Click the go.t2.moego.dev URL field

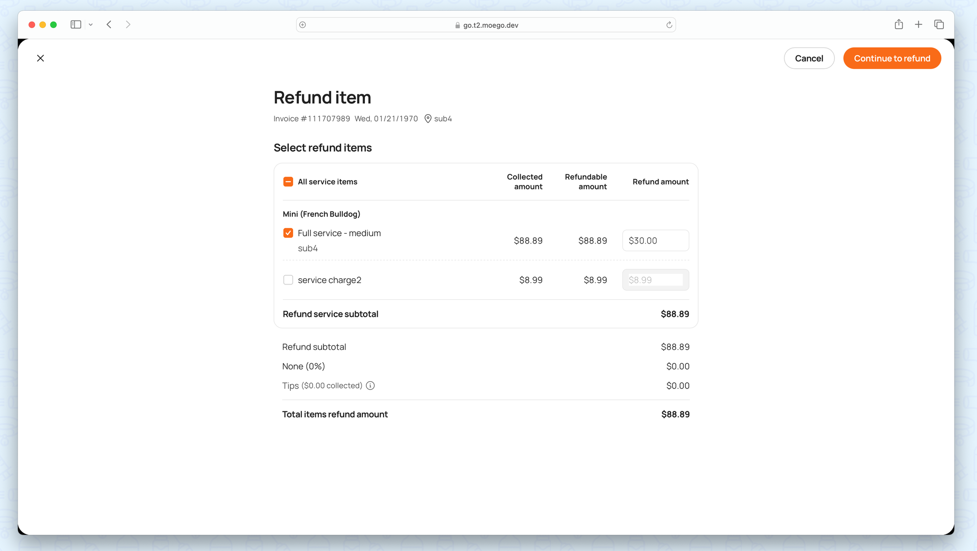coord(490,25)
